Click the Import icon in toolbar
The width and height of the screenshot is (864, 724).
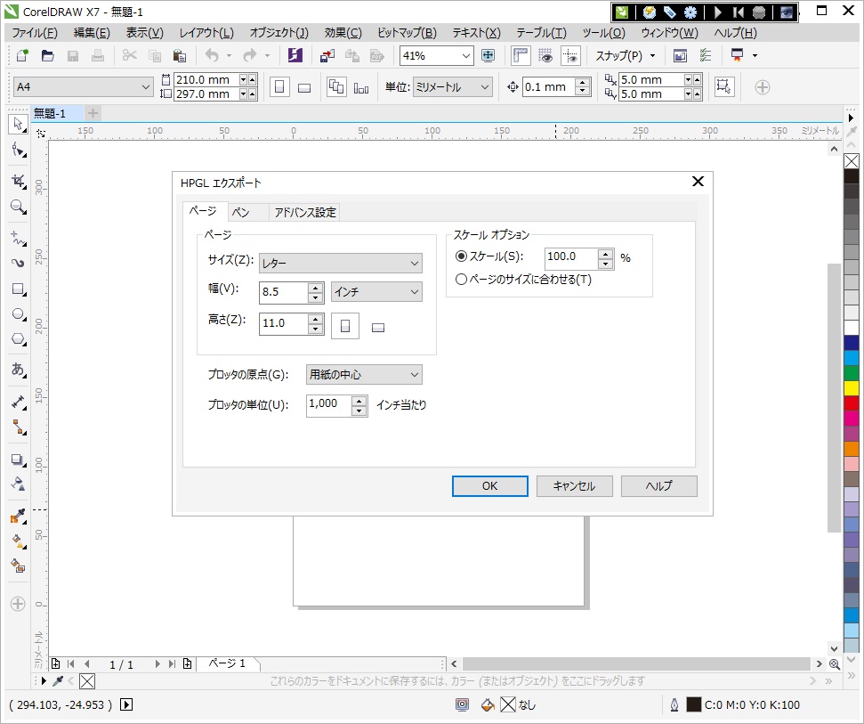[327, 56]
